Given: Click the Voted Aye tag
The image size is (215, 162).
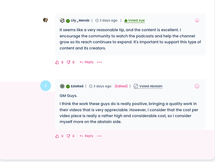Looking at the screenshot, I should tap(134, 21).
